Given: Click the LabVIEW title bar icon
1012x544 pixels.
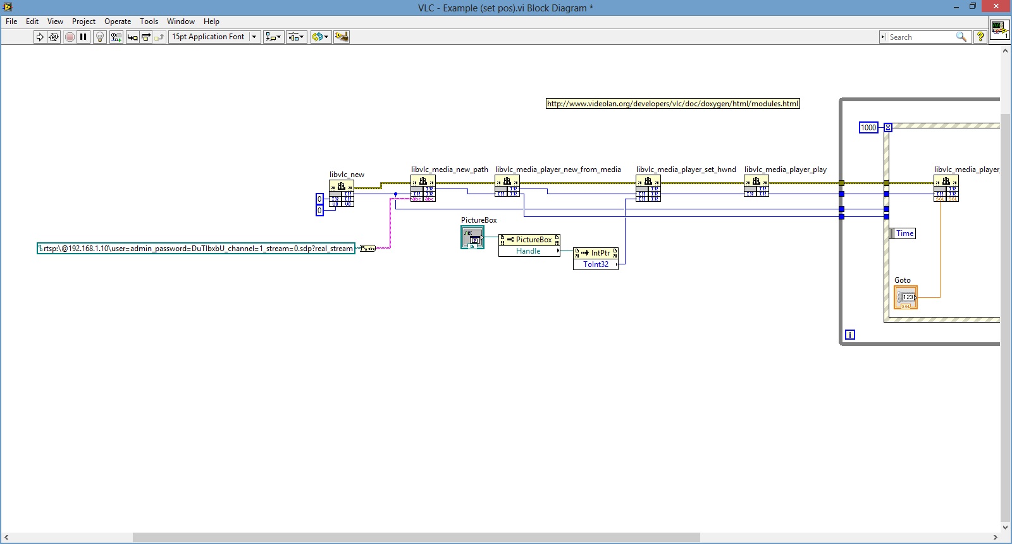Looking at the screenshot, I should coord(8,7).
